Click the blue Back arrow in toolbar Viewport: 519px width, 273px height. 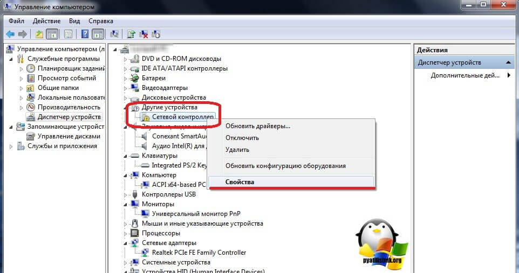click(x=10, y=34)
